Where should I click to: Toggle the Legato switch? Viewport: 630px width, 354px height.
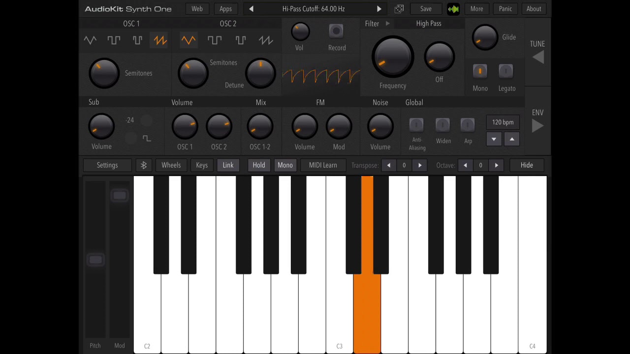[506, 71]
